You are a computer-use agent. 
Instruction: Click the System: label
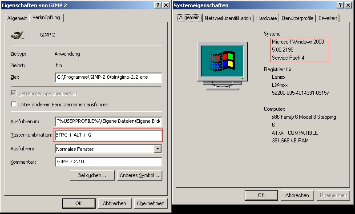[x=272, y=34]
